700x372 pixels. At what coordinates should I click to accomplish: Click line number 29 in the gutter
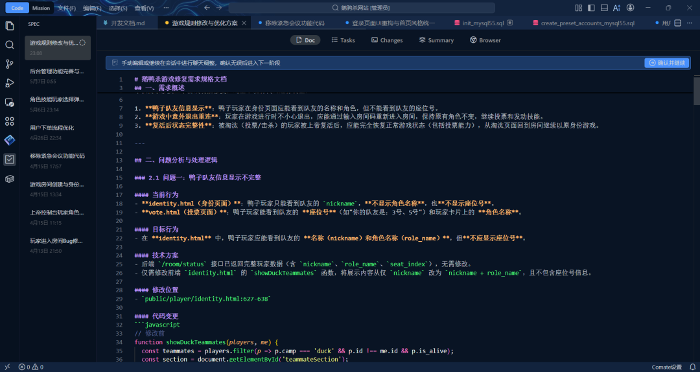119,299
